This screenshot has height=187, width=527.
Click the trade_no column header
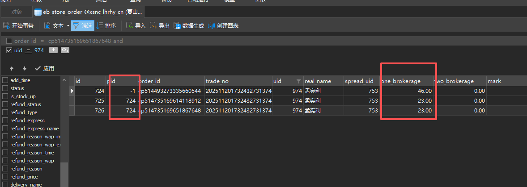pos(238,81)
